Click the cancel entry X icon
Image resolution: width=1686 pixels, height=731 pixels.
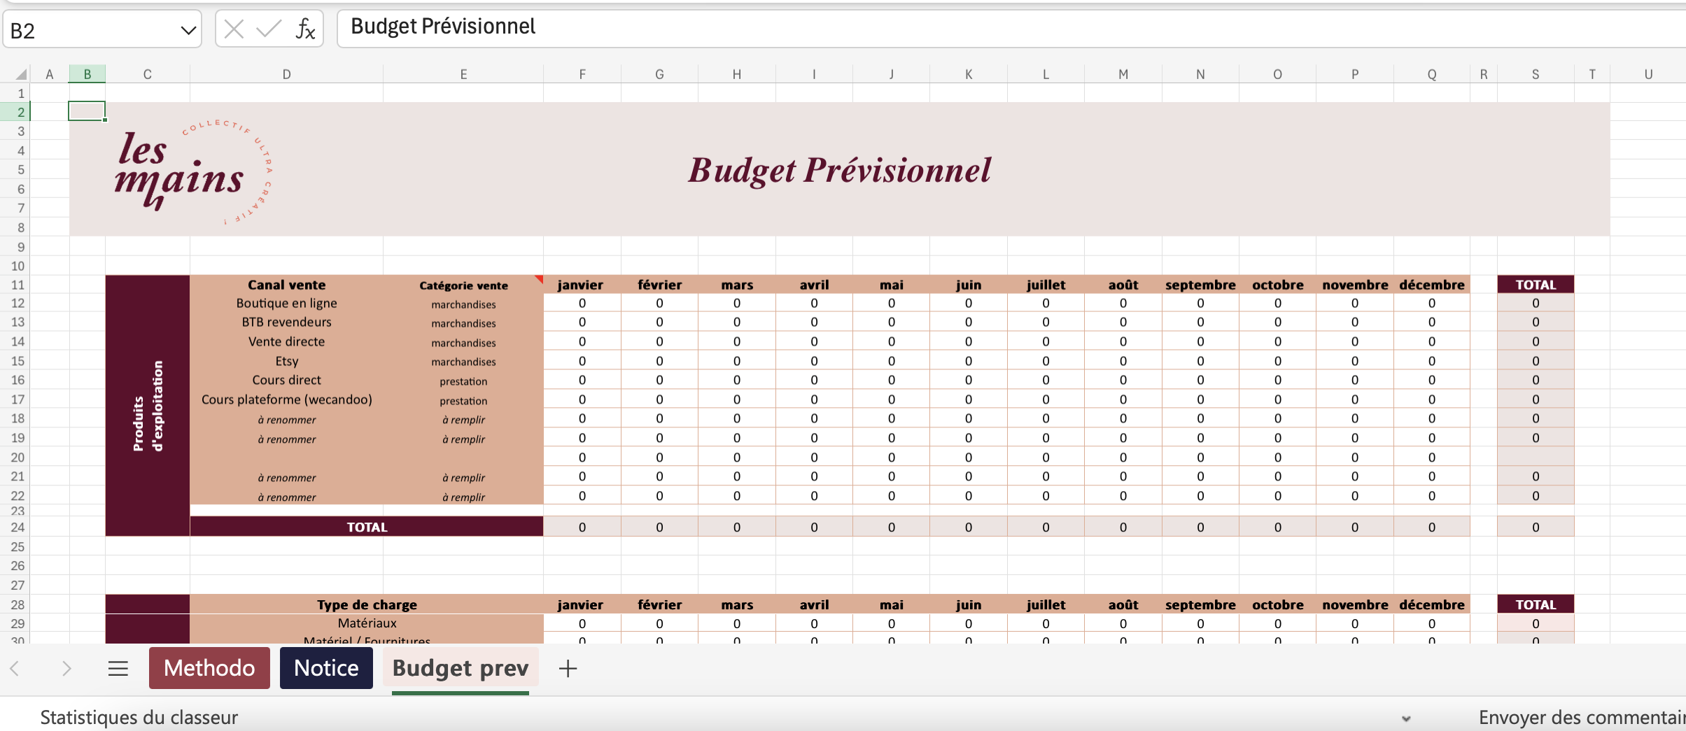click(x=234, y=29)
